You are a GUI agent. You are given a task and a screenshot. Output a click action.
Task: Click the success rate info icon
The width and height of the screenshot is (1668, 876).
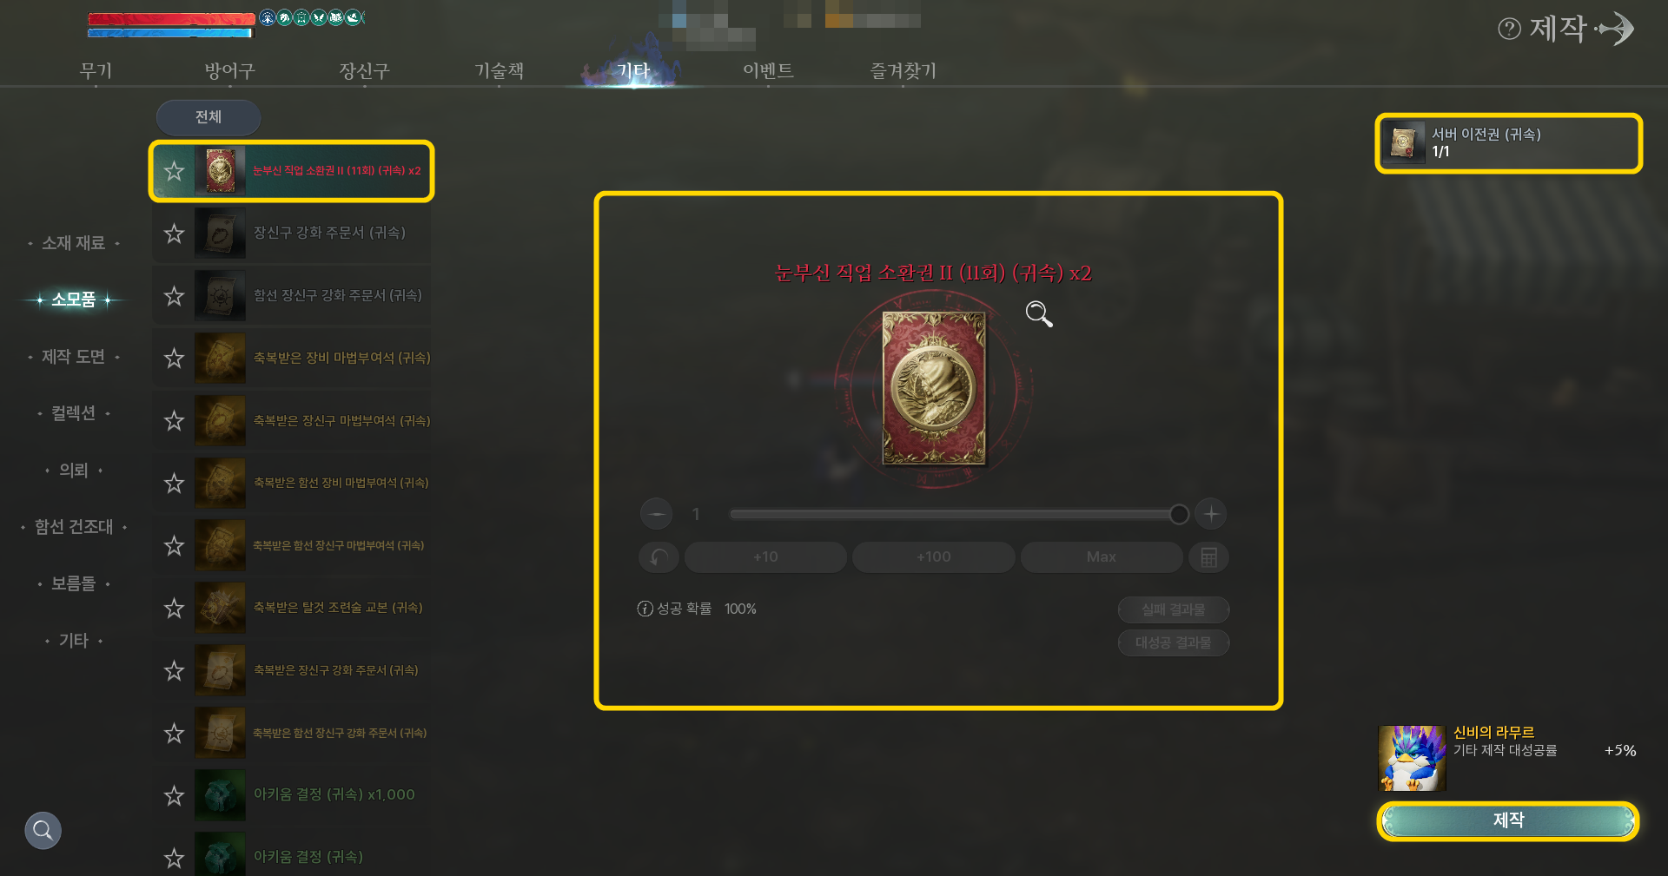coord(645,609)
